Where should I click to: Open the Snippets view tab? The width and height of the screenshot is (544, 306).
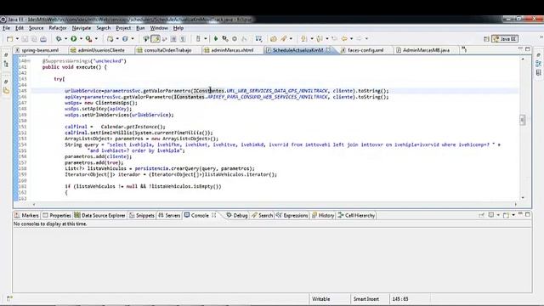coord(142,215)
